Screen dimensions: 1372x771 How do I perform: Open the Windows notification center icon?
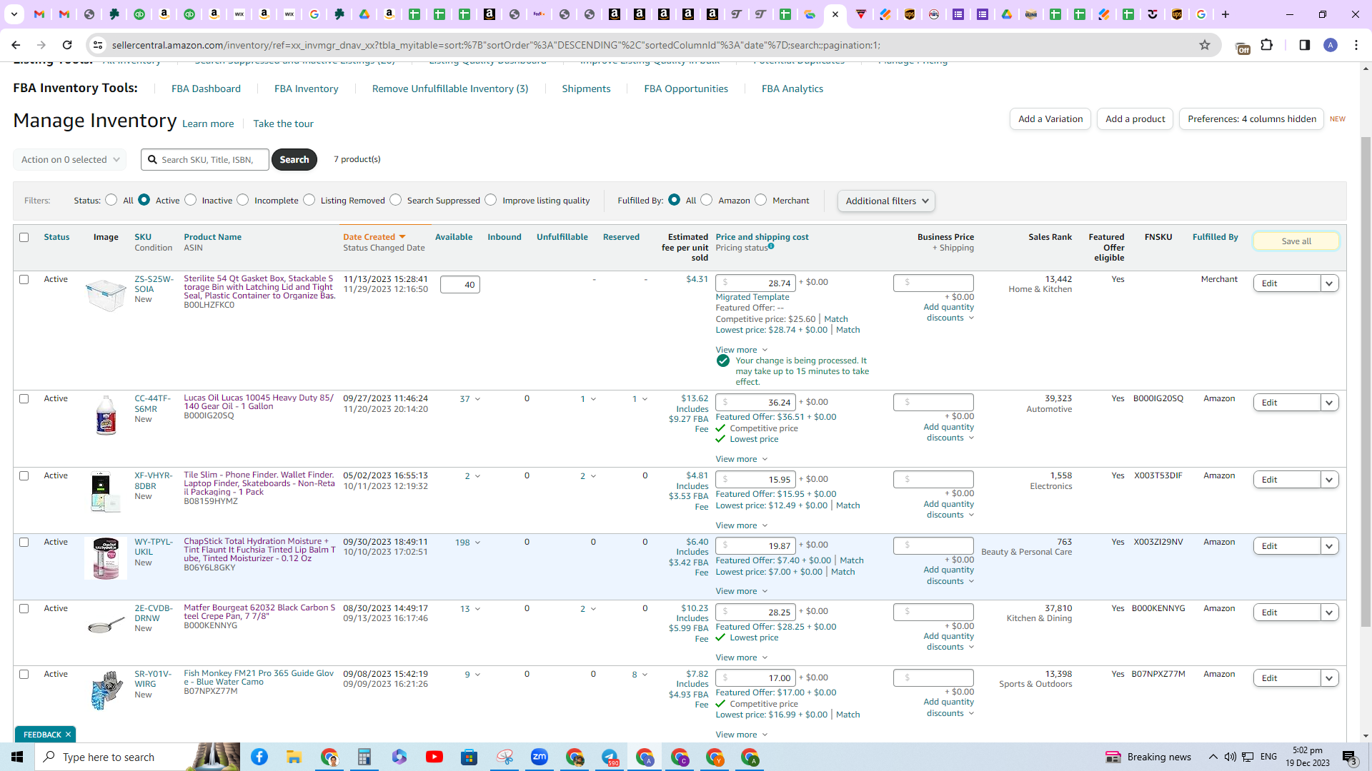(x=1349, y=757)
